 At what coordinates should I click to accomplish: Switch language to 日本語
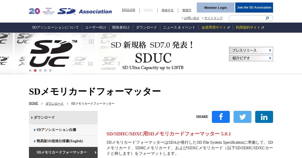(x=148, y=10)
